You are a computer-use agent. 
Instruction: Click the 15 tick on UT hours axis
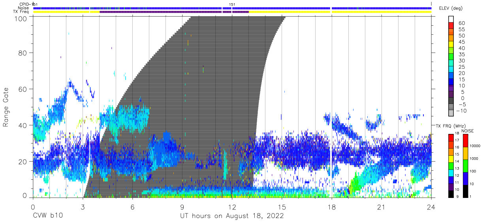pos(282,207)
